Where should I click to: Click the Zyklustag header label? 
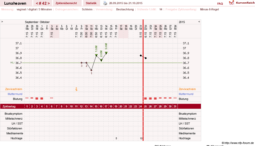(x=9, y=106)
